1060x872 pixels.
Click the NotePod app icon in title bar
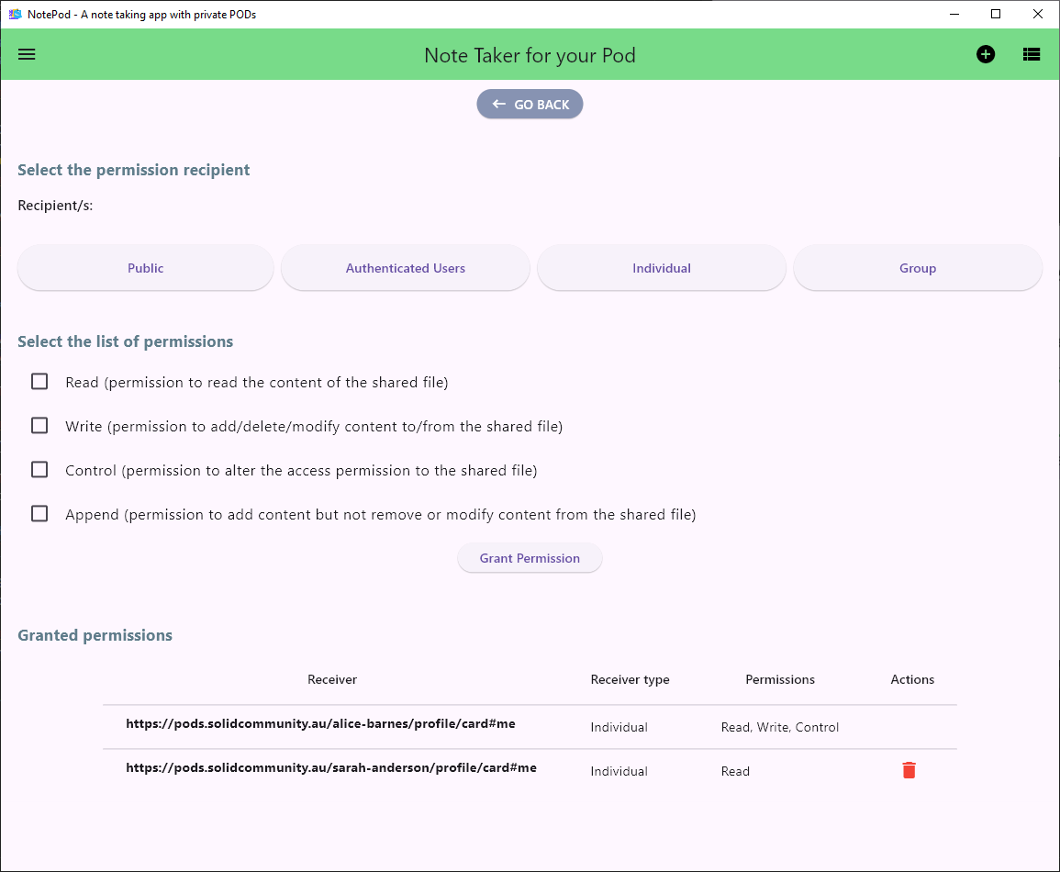tap(15, 14)
